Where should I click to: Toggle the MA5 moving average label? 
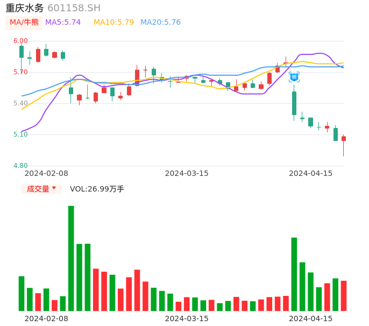click(63, 23)
